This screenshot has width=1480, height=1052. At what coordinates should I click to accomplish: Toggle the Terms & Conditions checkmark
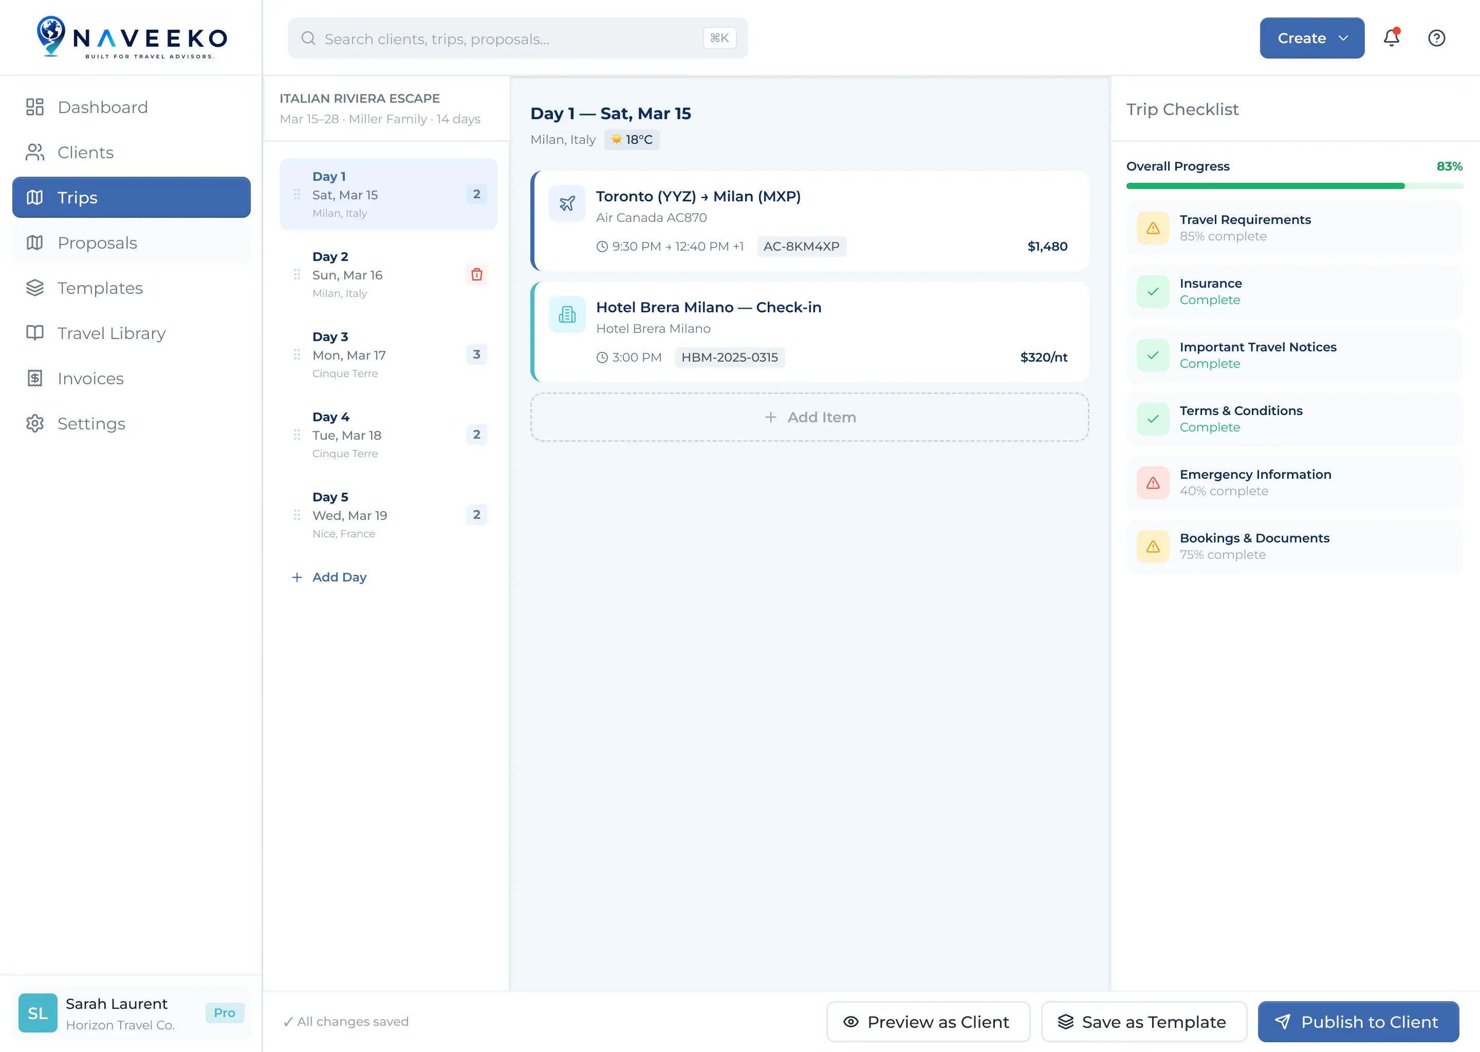click(x=1153, y=419)
